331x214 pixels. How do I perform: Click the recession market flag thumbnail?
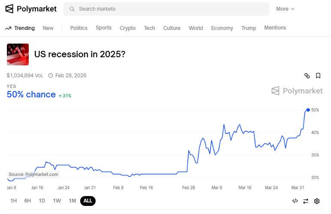pos(18,54)
